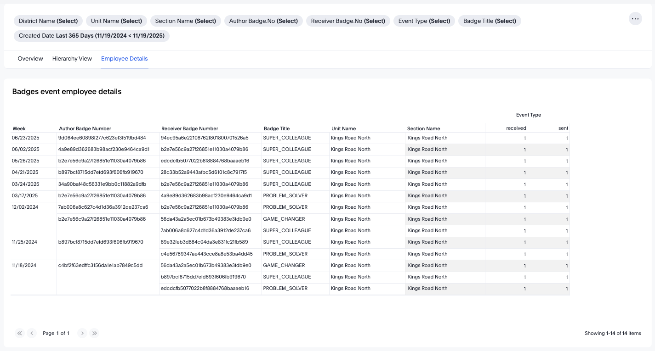Screen dimensions: 655x351
Task: Open the Receiver Badge.No filter
Action: click(x=348, y=21)
